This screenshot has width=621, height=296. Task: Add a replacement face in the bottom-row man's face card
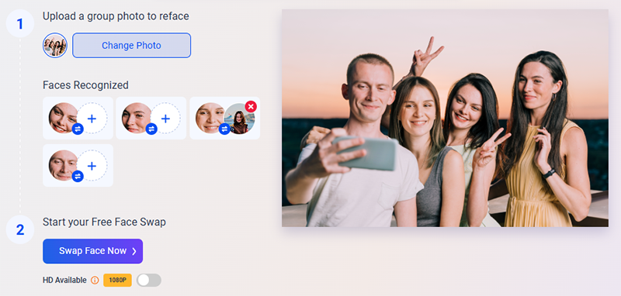pos(92,166)
